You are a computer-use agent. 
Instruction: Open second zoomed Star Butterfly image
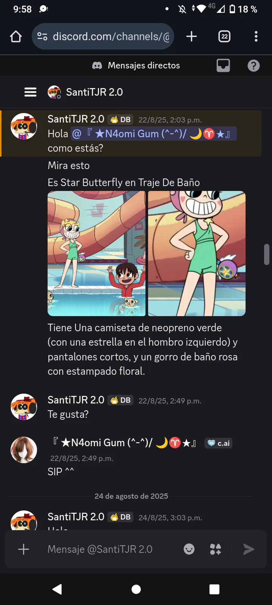tap(197, 253)
